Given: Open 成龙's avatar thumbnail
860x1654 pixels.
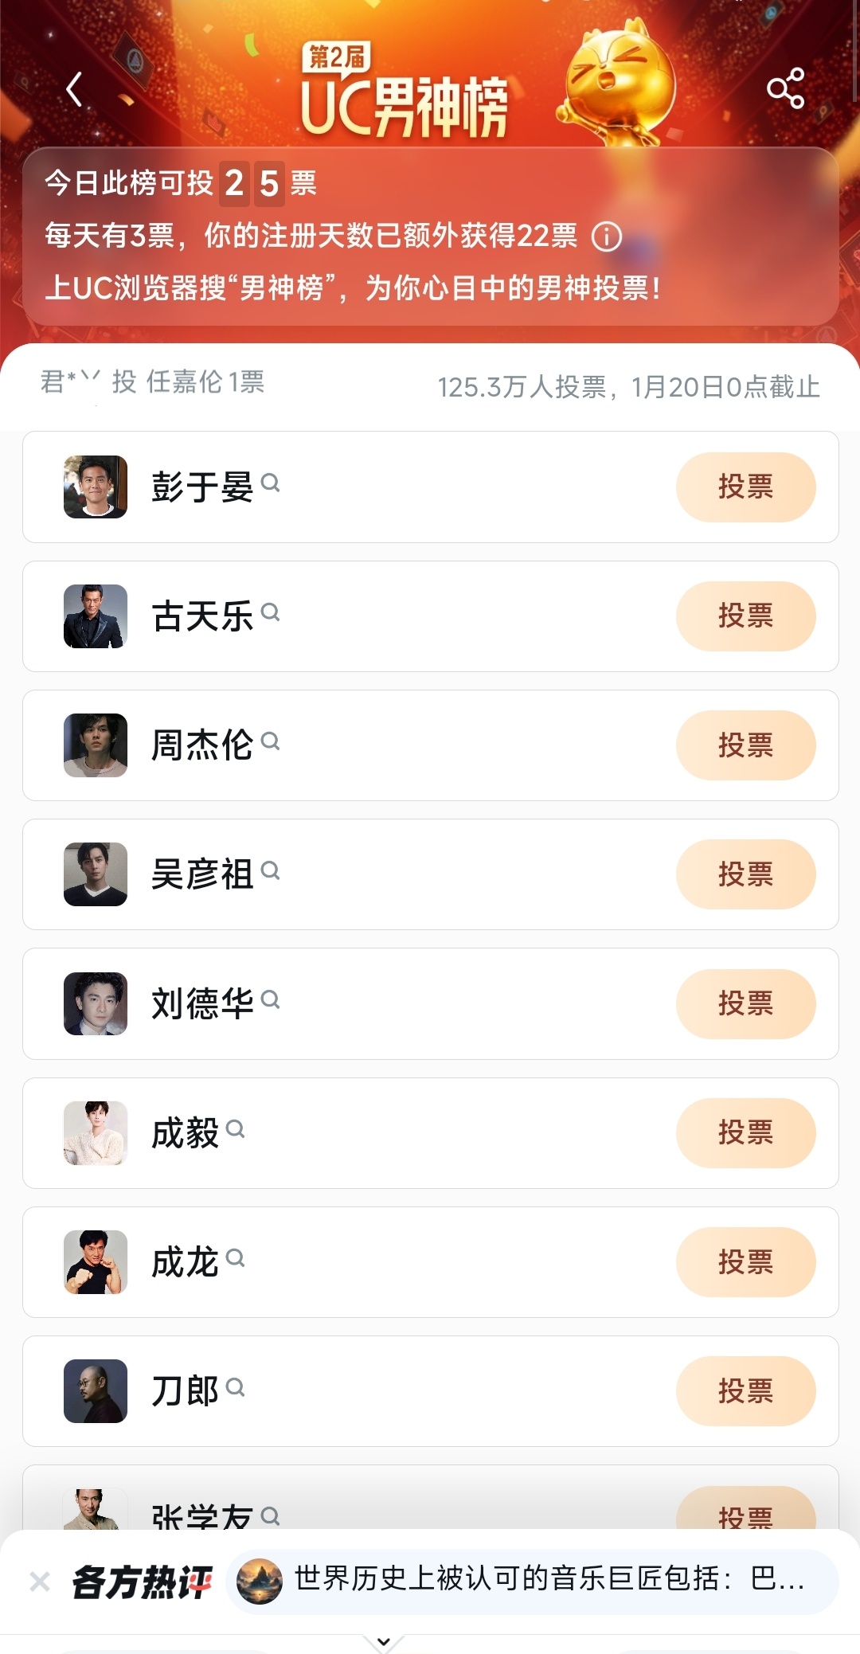Looking at the screenshot, I should pos(96,1262).
